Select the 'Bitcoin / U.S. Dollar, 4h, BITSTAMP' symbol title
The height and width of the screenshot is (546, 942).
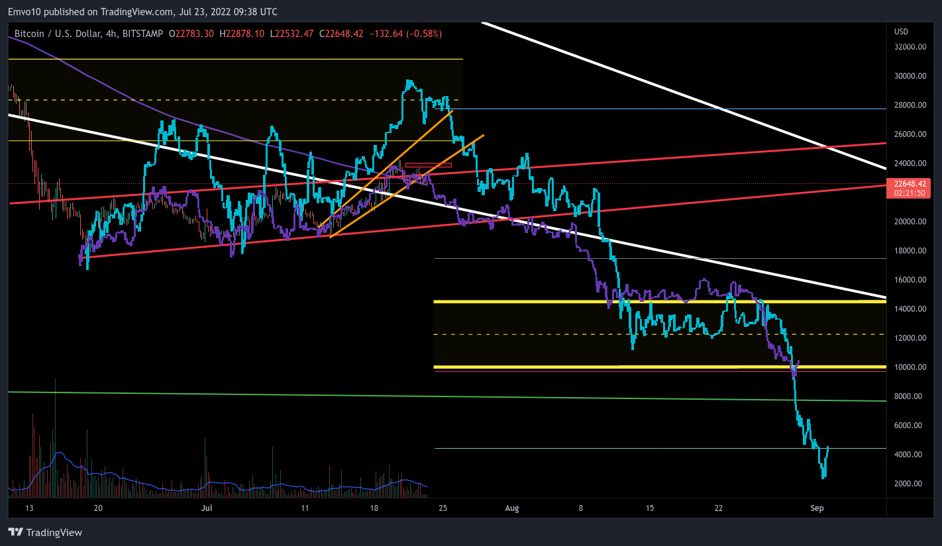point(89,33)
